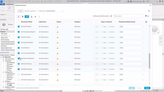Screen dimensions: 164x92
Task: Click the list view icon in toolbar
Action: 18,17
